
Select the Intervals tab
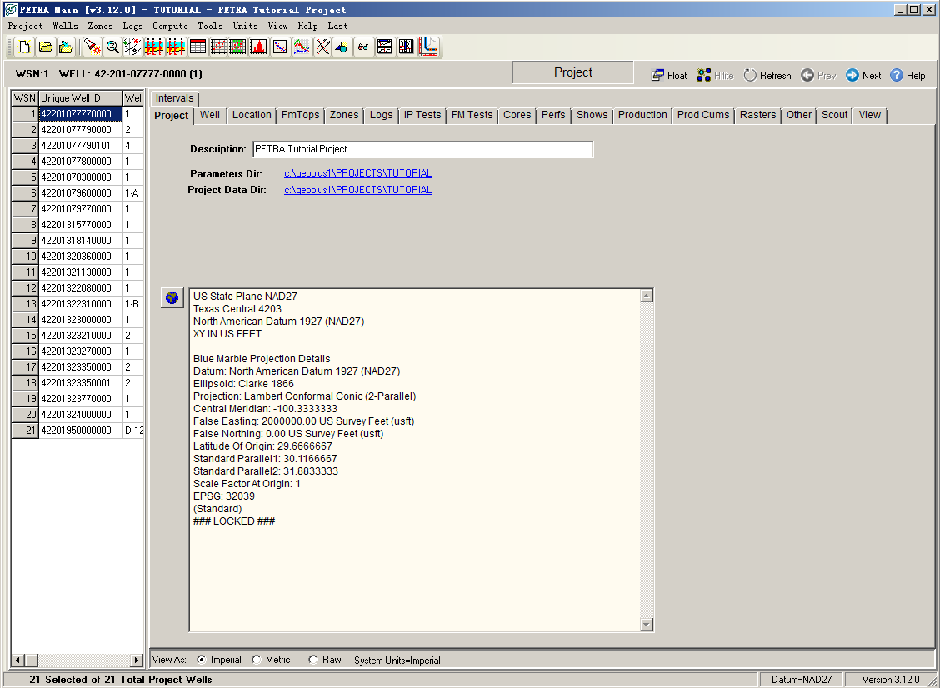click(x=174, y=98)
